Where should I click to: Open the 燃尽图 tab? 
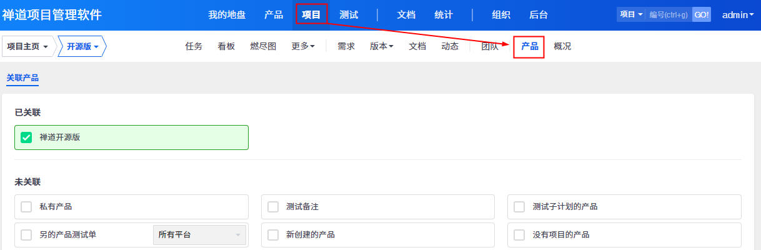[x=263, y=46]
